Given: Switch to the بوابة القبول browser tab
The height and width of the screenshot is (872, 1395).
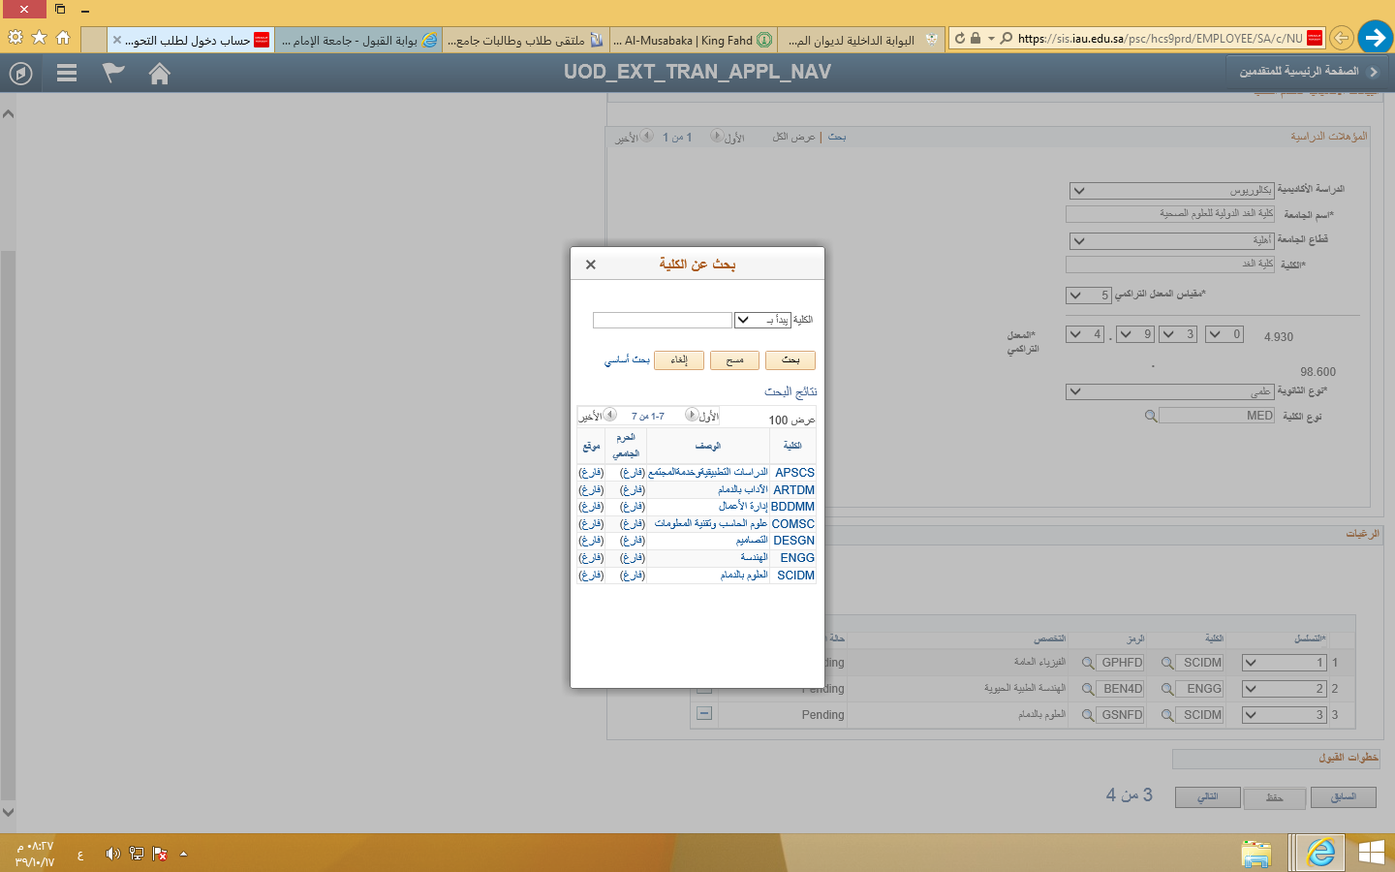Looking at the screenshot, I should (358, 40).
